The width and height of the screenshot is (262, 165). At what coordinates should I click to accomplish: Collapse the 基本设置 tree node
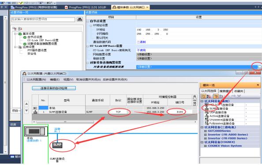pyautogui.click(x=15, y=34)
